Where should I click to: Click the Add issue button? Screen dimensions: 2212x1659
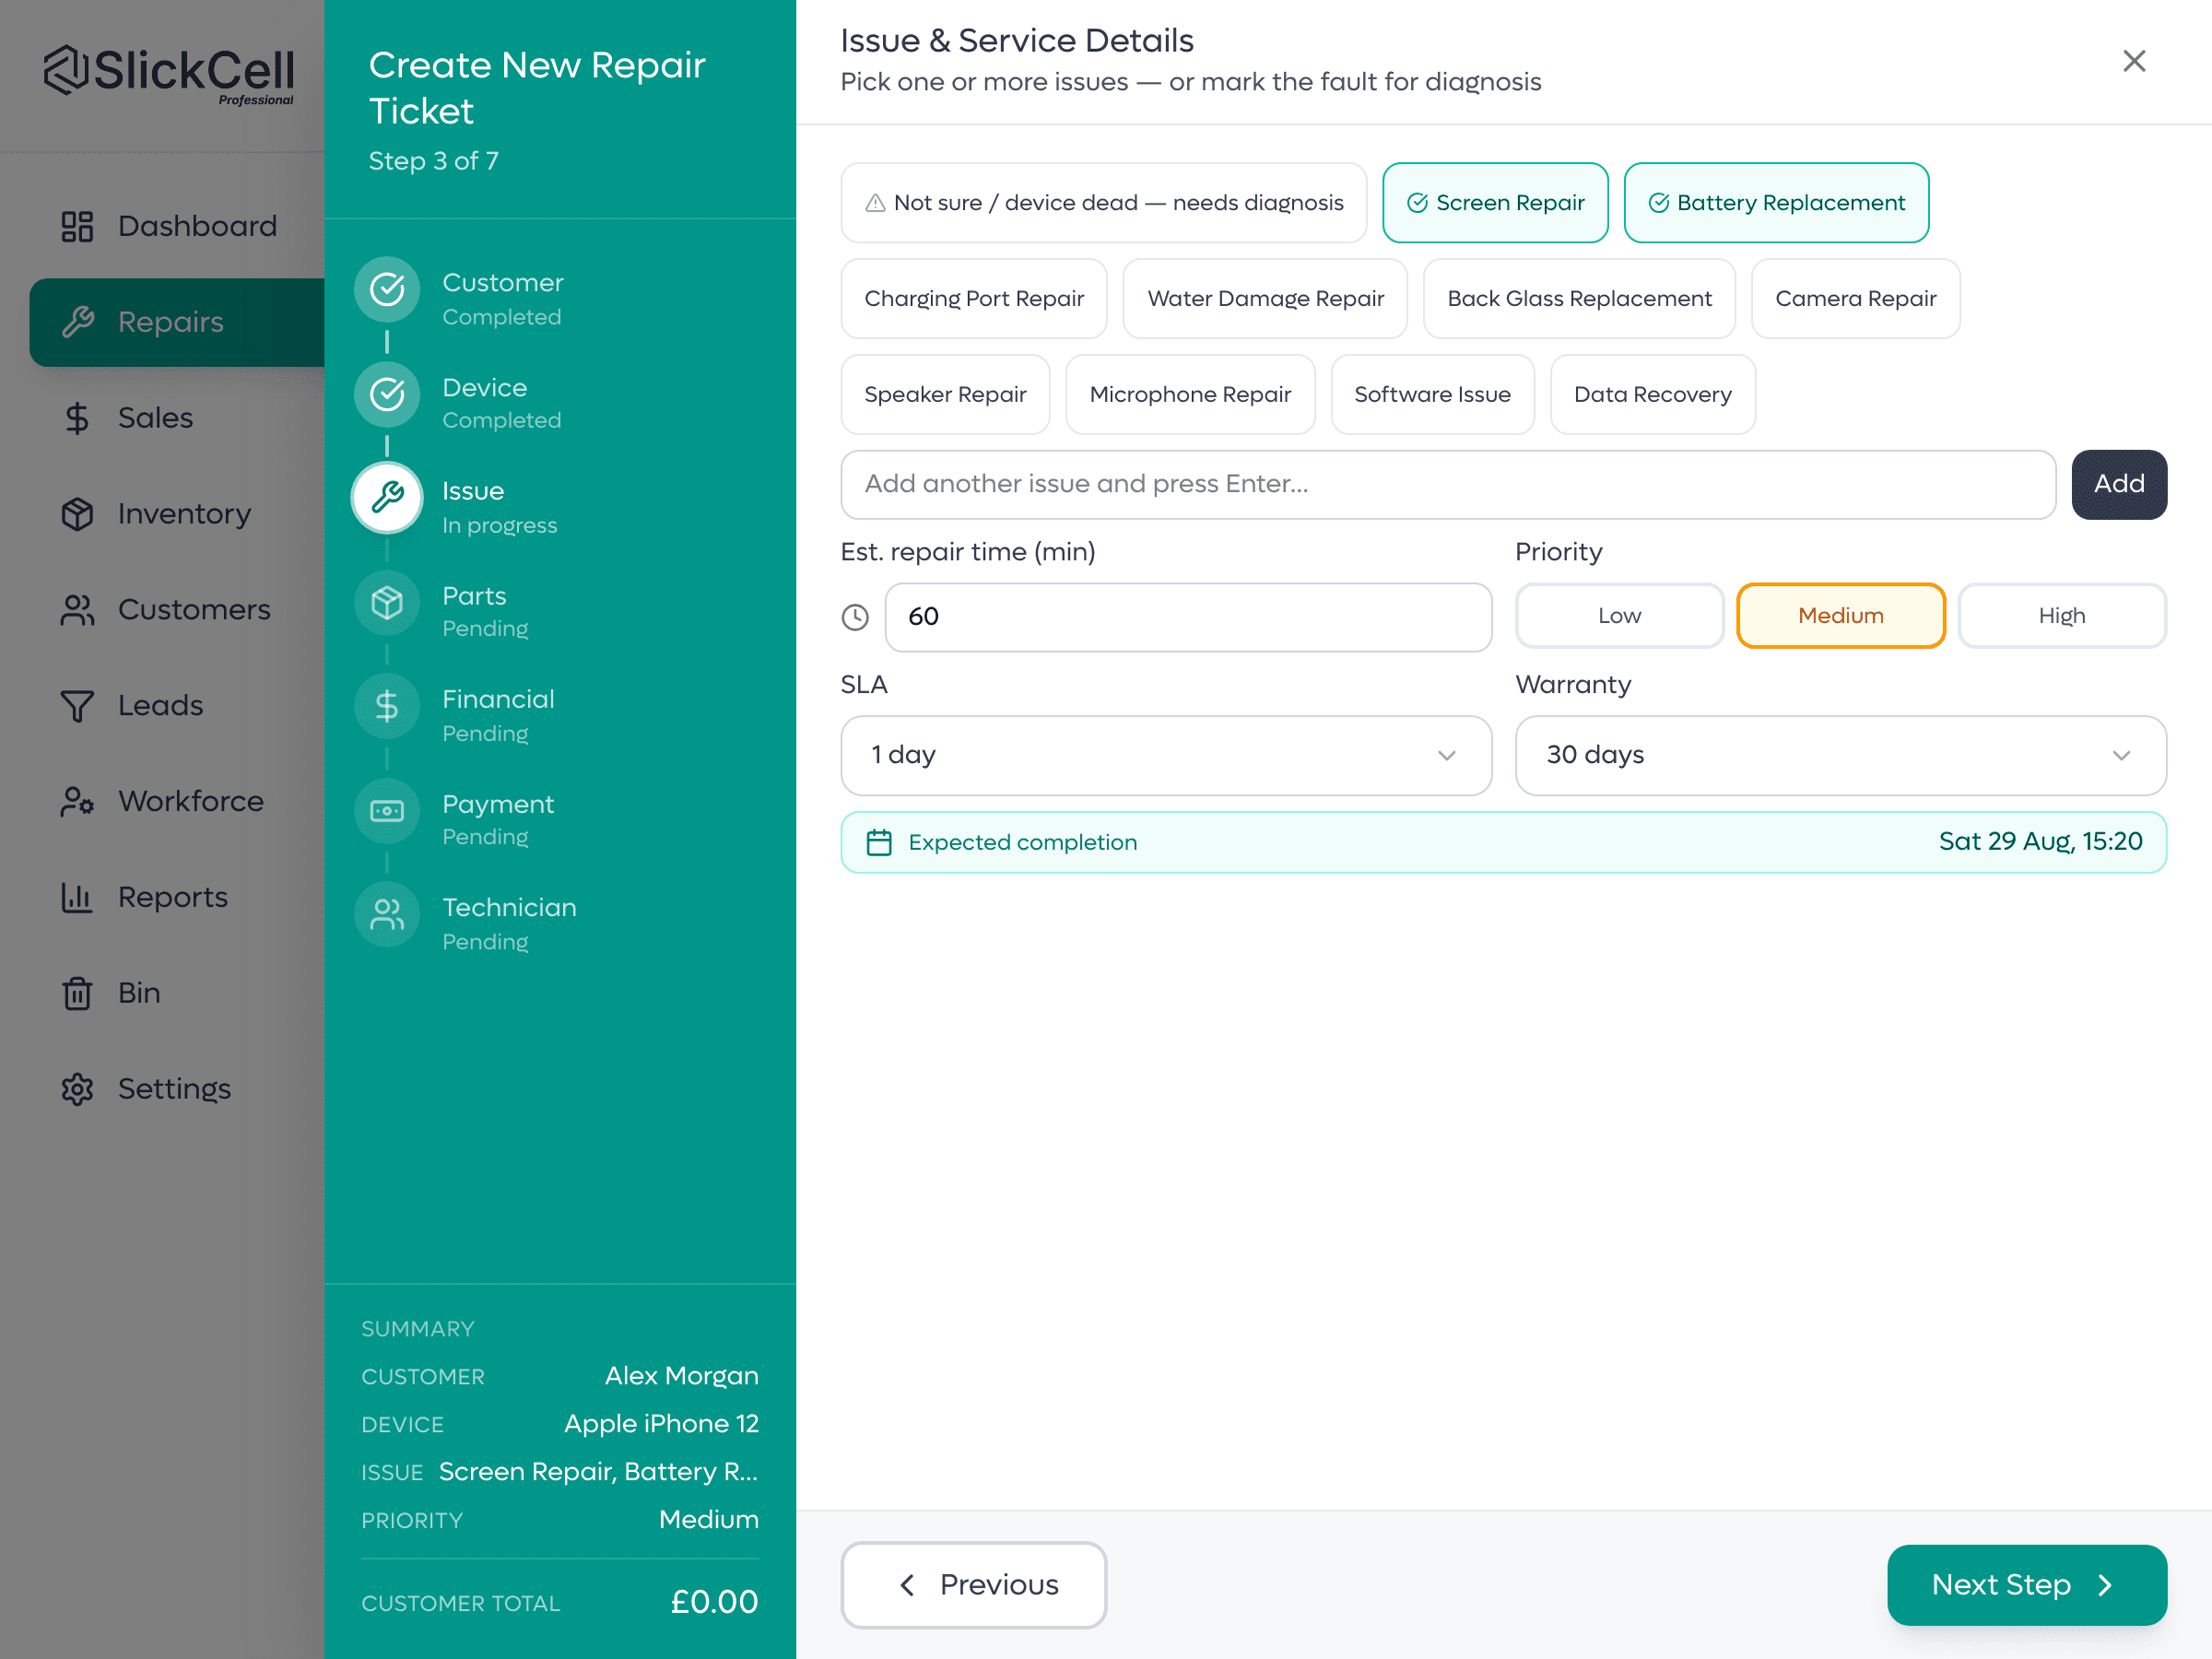tap(2118, 485)
